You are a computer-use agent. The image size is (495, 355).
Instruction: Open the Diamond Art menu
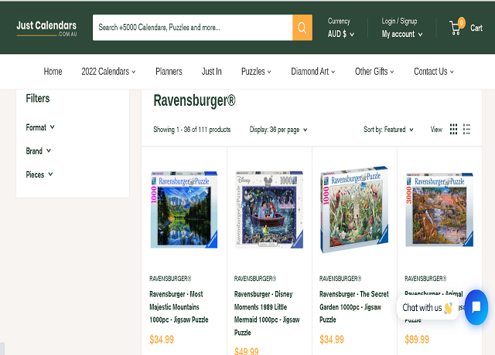pyautogui.click(x=313, y=72)
